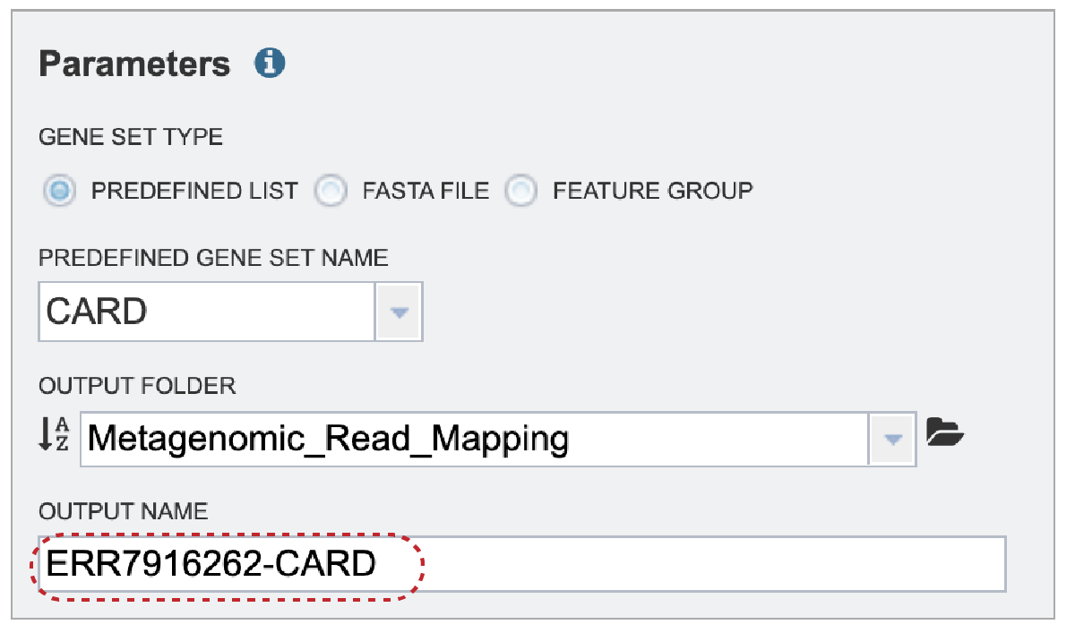Click the FASTA FILE label text
This screenshot has height=633, width=1075.
pos(426,191)
